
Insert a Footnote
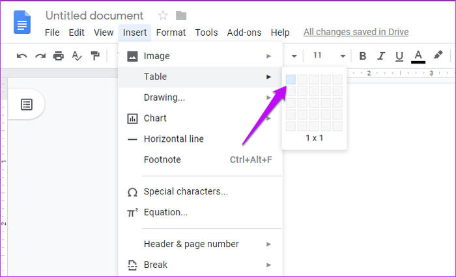201,160
